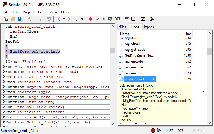214x134 pixels.
Task: Expand the folded Proc Easiform_Types line
Action: 4,92
